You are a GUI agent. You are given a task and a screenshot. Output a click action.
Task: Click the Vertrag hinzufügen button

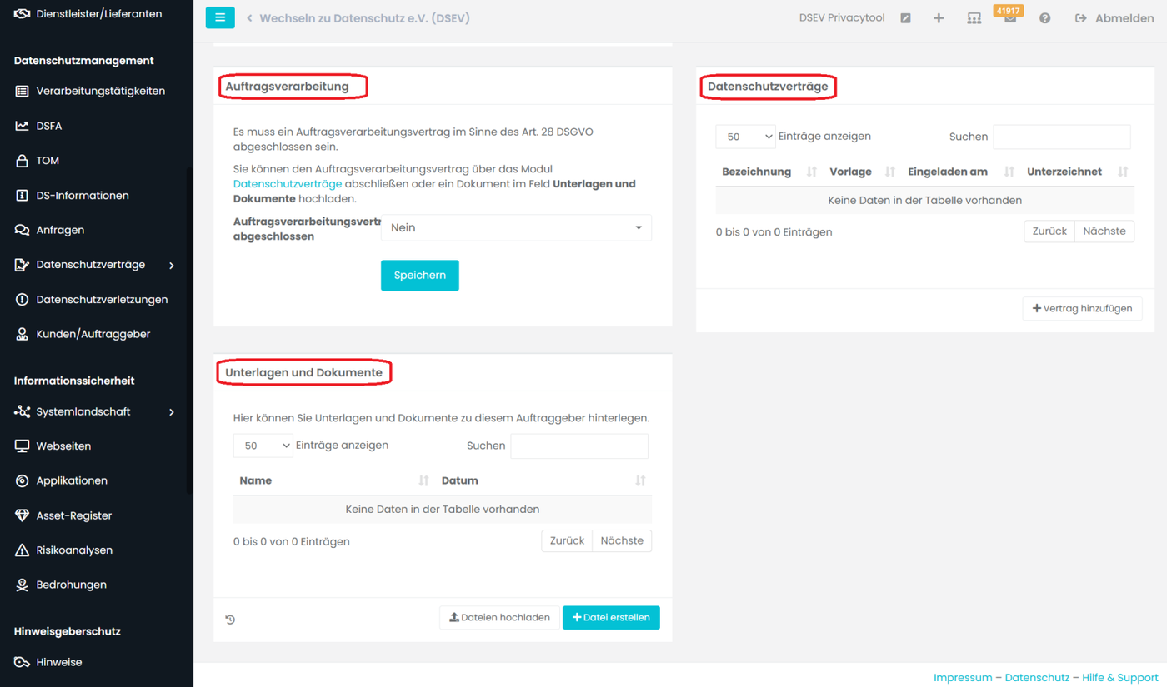[1082, 308]
